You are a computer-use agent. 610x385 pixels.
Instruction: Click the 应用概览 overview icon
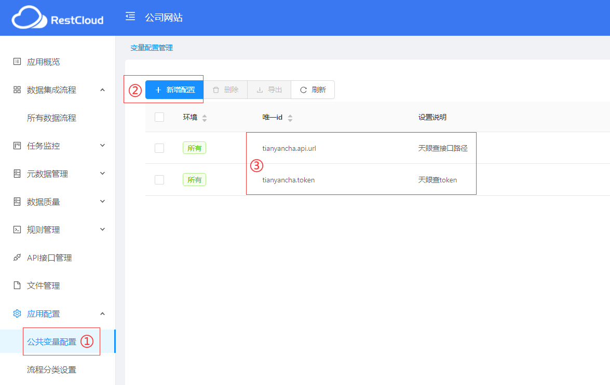17,62
